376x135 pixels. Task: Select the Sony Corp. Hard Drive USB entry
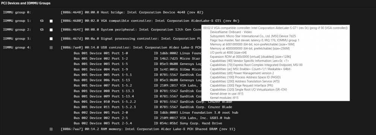pos(148,123)
